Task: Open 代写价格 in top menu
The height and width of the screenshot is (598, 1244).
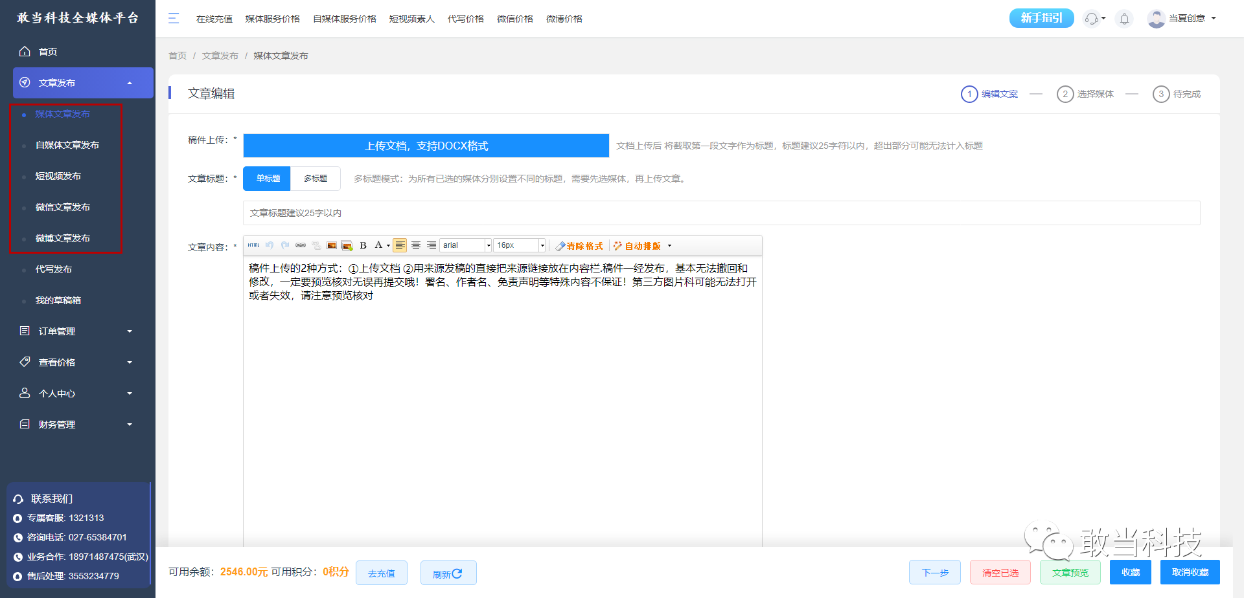Action: [x=466, y=19]
